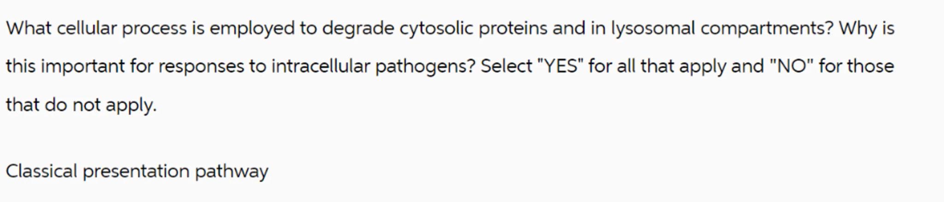Click the word "lysosomal" in the question

[x=653, y=28]
